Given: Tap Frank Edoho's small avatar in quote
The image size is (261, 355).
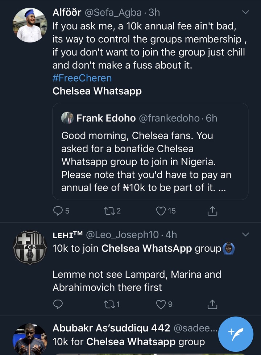Looking at the screenshot, I should (67, 118).
